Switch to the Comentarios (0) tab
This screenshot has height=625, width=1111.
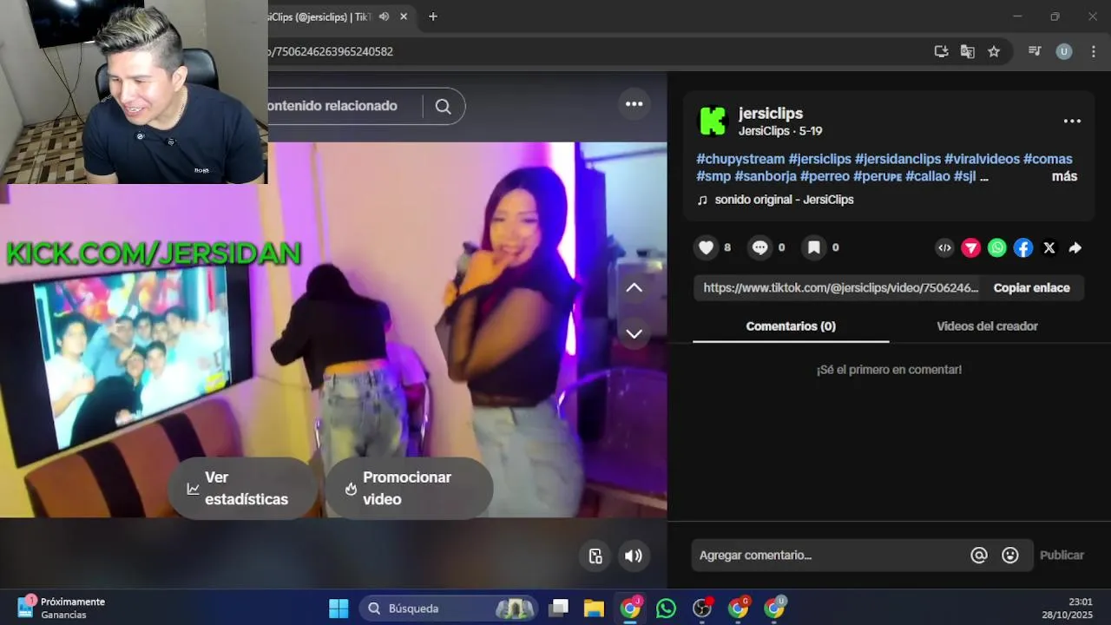point(791,326)
